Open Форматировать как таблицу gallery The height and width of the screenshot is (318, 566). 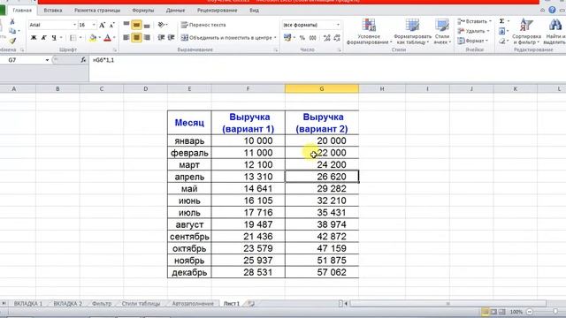(x=412, y=32)
